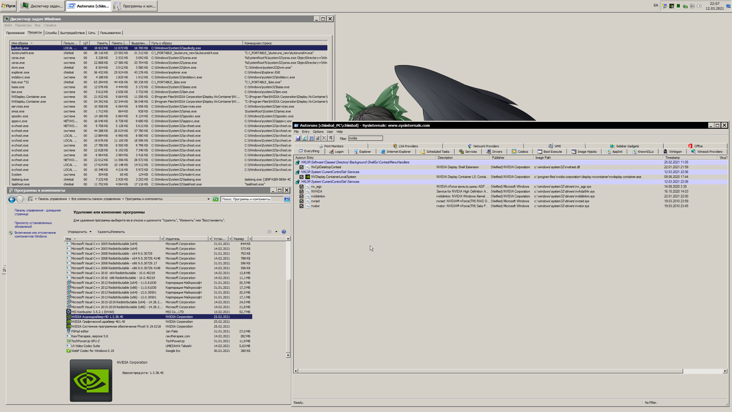Click the Удалить/Изменить button
This screenshot has width=732, height=412.
(x=111, y=232)
